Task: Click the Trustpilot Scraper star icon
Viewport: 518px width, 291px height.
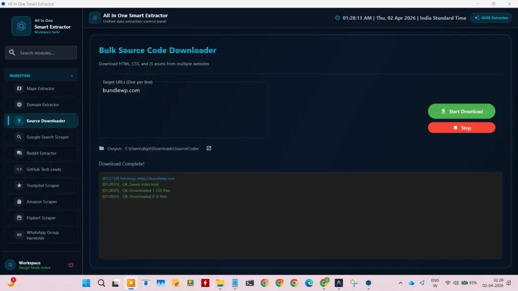Action: tap(19, 185)
